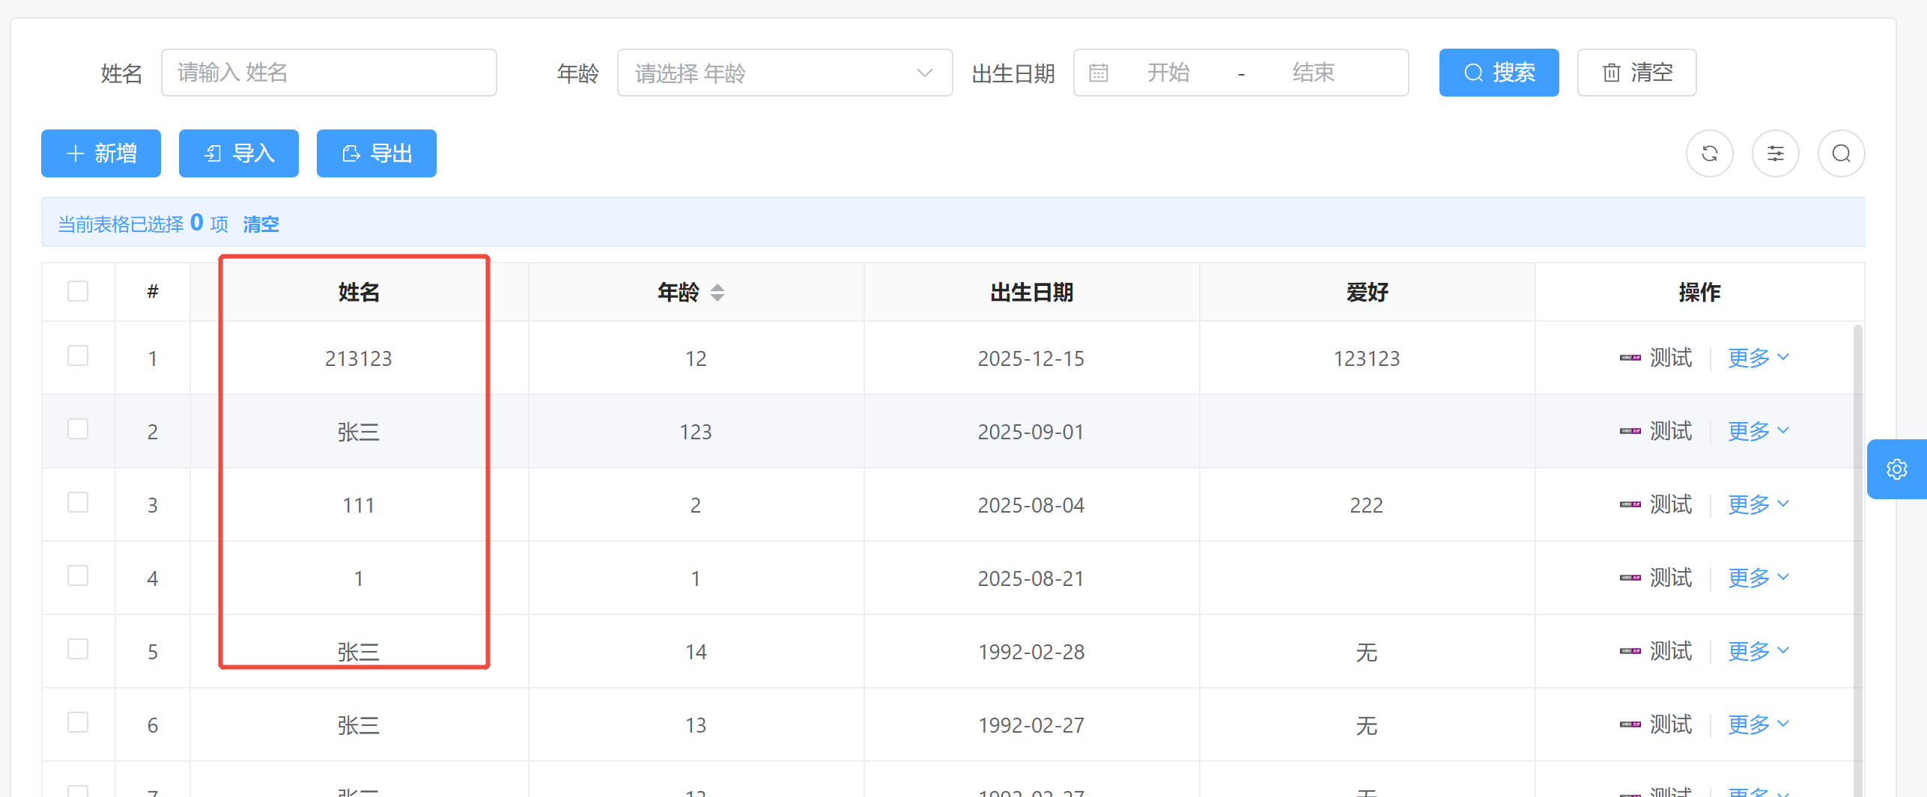
Task: Expand 更多 menu in row 4
Action: click(x=1757, y=578)
